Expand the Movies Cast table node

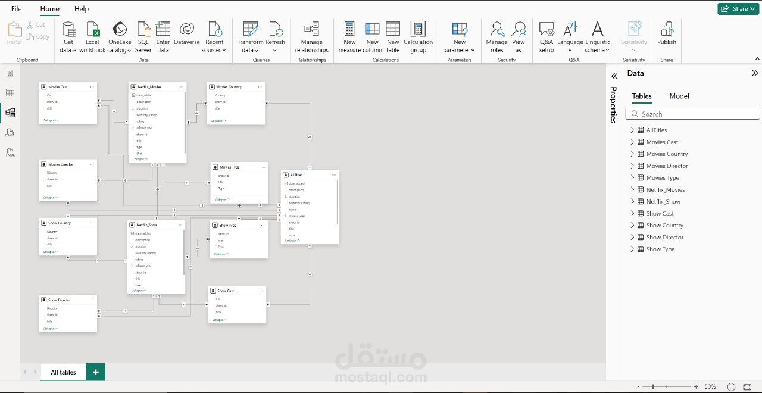[632, 142]
